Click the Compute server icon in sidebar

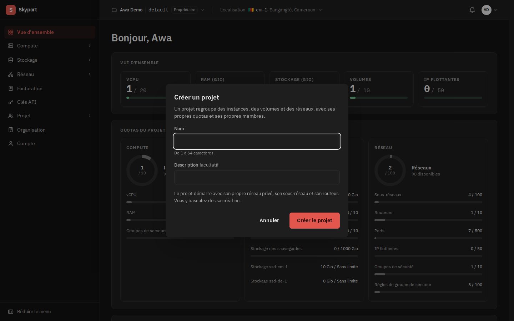click(11, 46)
